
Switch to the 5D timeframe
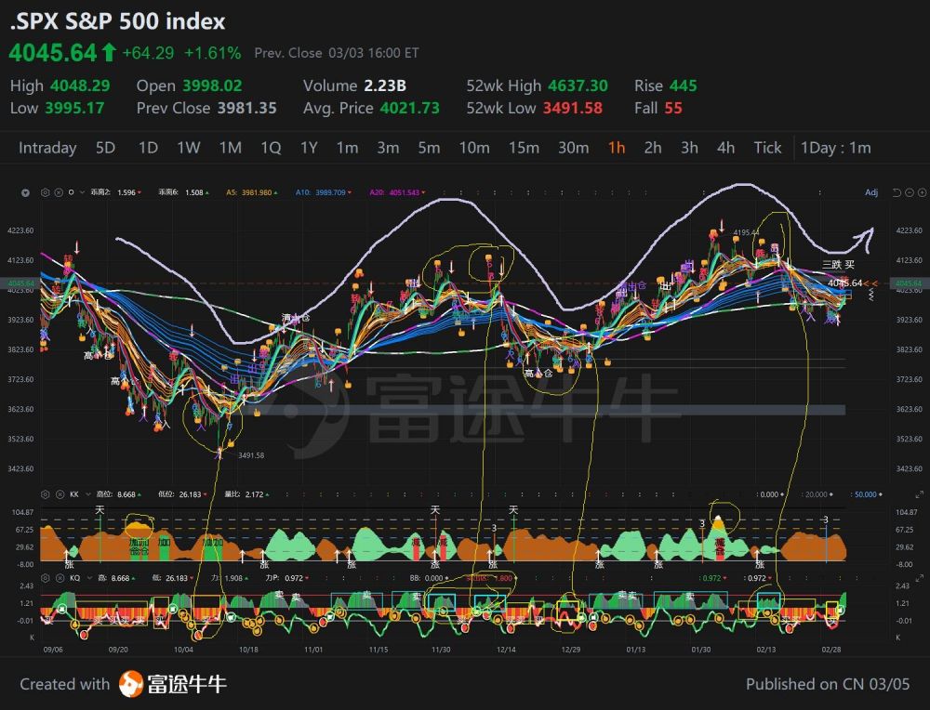point(106,148)
